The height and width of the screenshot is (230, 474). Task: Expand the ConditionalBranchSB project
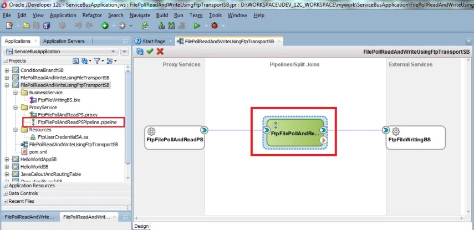click(7, 70)
